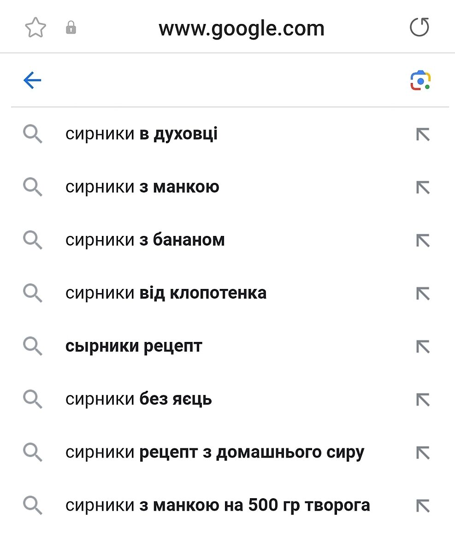
Task: Bookmark page with the star icon
Action: 35,28
